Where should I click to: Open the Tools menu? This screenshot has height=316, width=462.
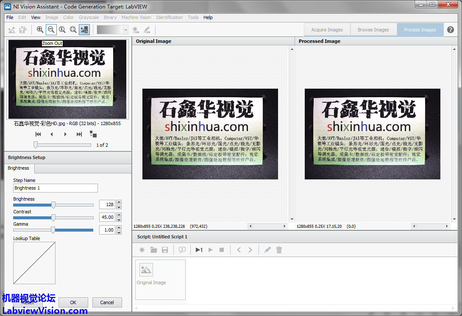pos(193,17)
